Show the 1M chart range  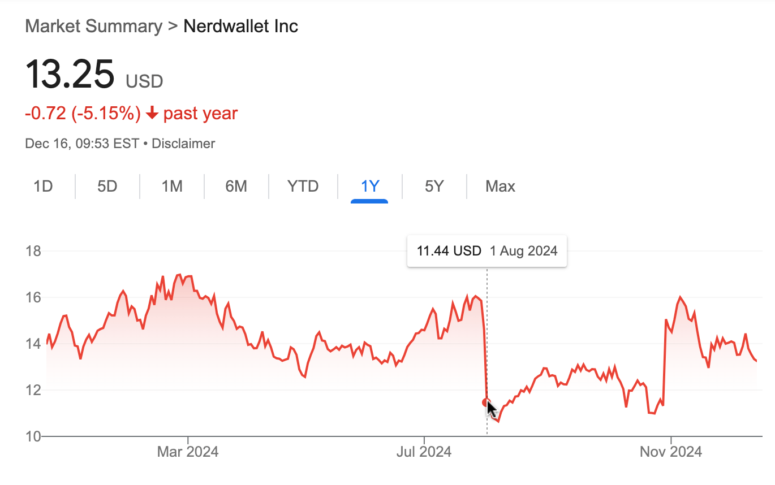tap(171, 187)
